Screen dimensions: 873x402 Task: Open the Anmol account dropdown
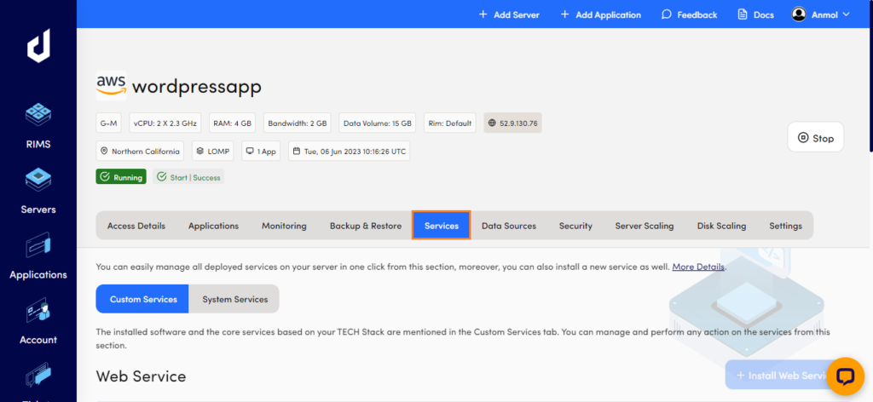point(821,14)
